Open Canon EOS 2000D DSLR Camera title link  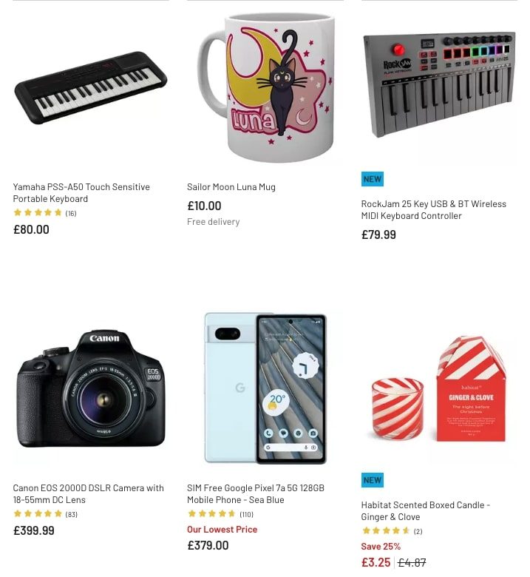click(88, 494)
